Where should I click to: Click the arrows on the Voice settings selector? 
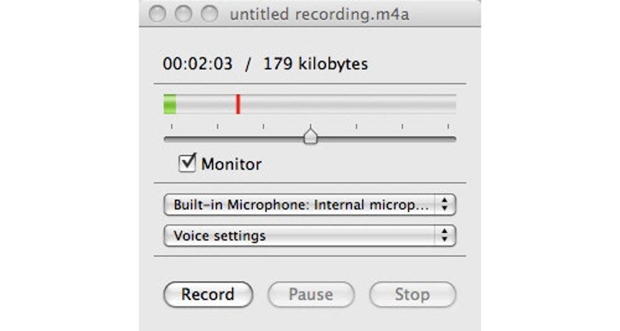(x=445, y=236)
